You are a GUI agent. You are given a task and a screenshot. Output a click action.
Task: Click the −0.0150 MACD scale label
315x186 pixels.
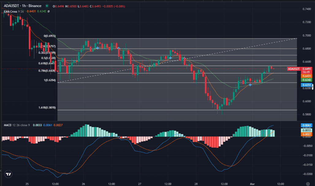click(308, 165)
